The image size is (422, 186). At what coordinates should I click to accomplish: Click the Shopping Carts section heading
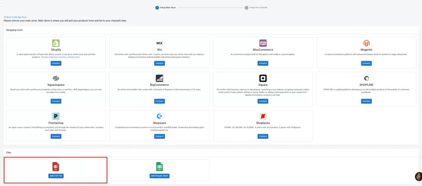(x=14, y=30)
